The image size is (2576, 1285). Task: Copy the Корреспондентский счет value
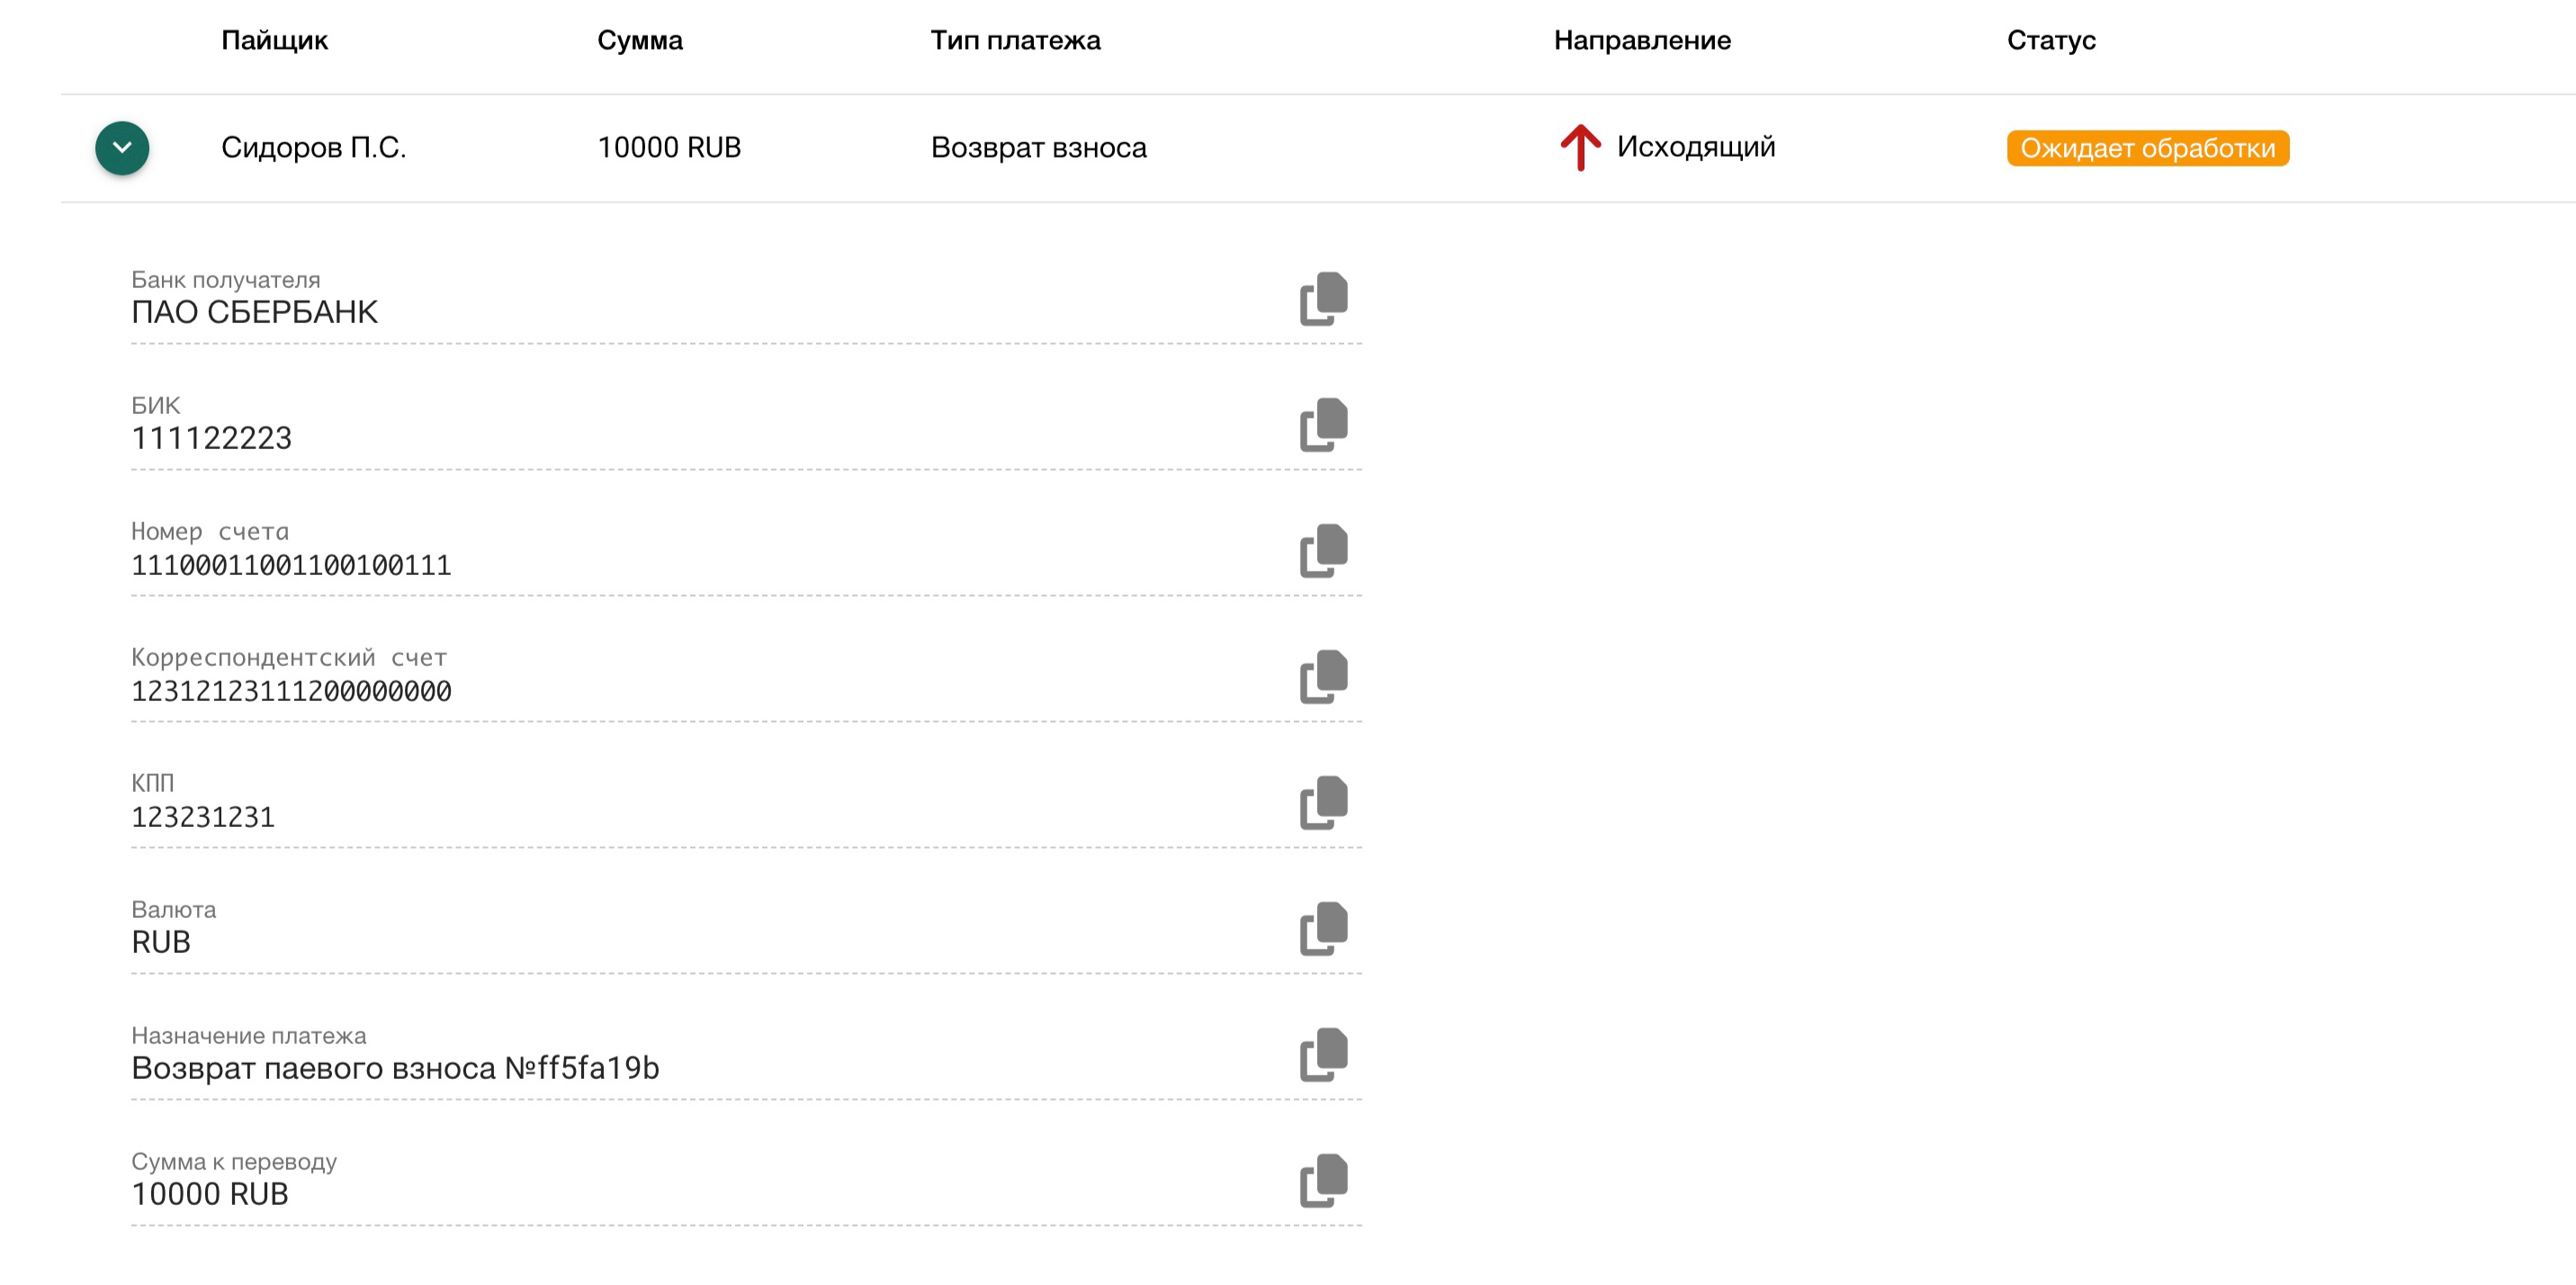tap(1323, 677)
